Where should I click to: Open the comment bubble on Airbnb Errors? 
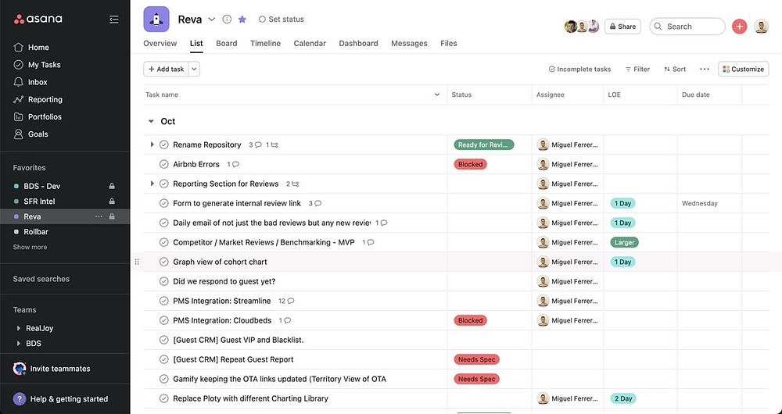pos(233,164)
